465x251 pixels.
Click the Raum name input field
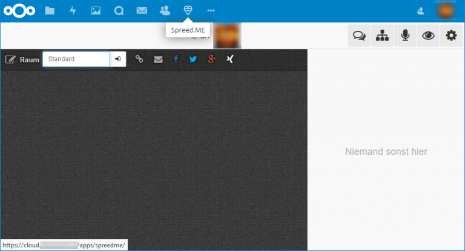click(76, 59)
